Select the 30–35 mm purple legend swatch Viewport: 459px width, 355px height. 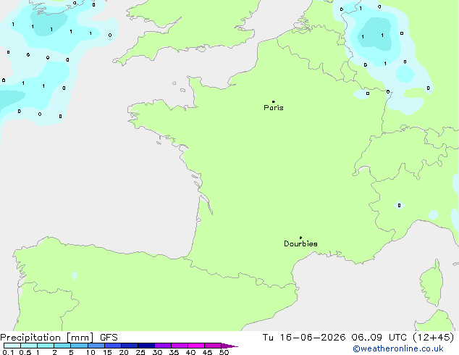point(162,346)
